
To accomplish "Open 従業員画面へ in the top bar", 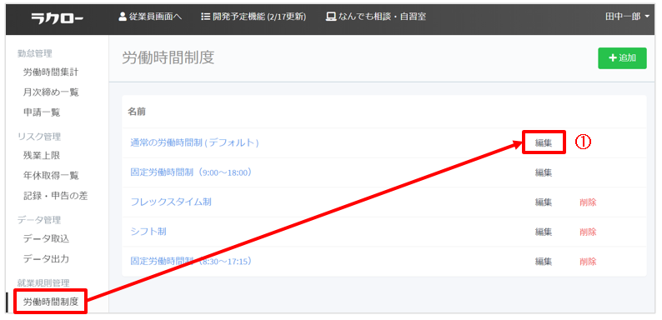I will (x=155, y=17).
